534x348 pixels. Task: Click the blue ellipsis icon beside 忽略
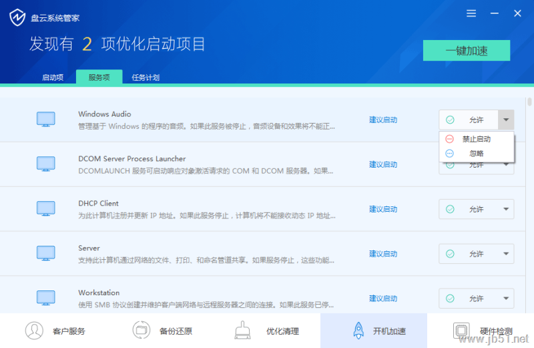coord(449,154)
